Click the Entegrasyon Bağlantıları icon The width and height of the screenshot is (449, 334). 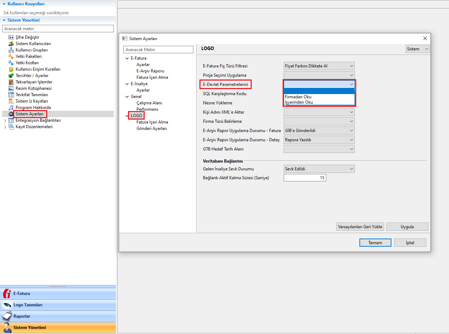coord(11,120)
